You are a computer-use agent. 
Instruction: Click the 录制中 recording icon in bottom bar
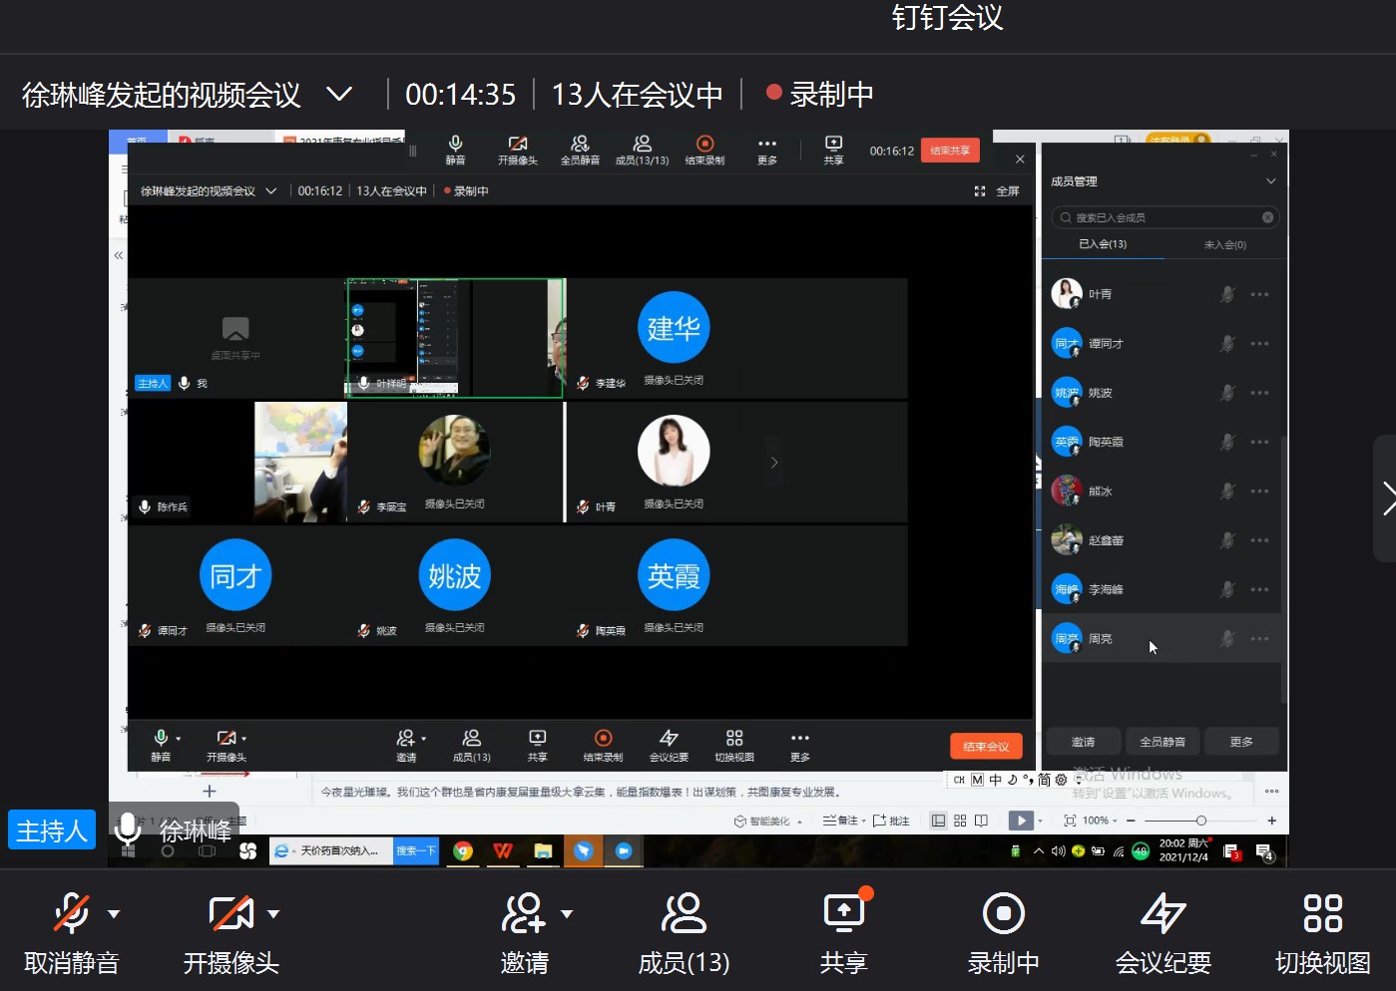click(1003, 913)
